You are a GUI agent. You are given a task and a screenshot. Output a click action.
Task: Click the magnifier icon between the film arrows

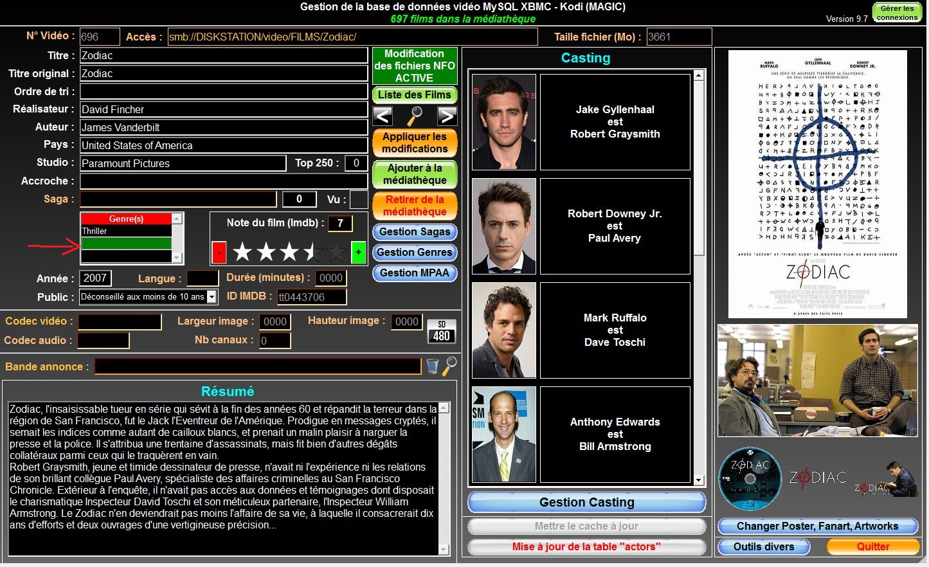[415, 116]
